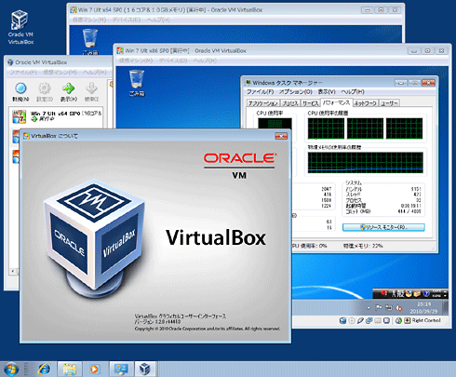
Task: Click network adapter icon in VM status bar
Action: tap(369, 321)
